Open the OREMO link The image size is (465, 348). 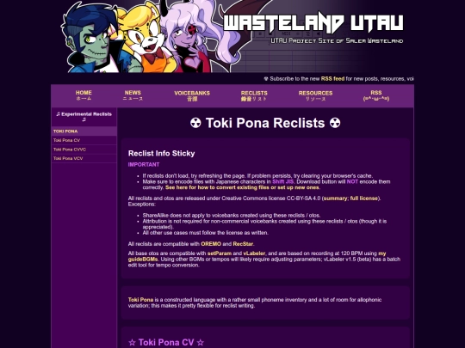(x=211, y=244)
